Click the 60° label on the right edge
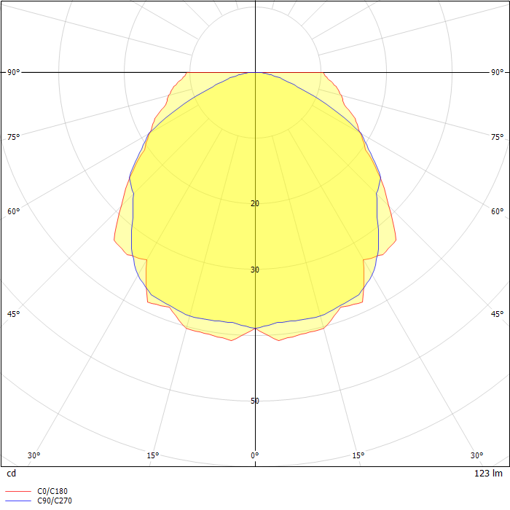This screenshot has width=510, height=510. click(498, 211)
